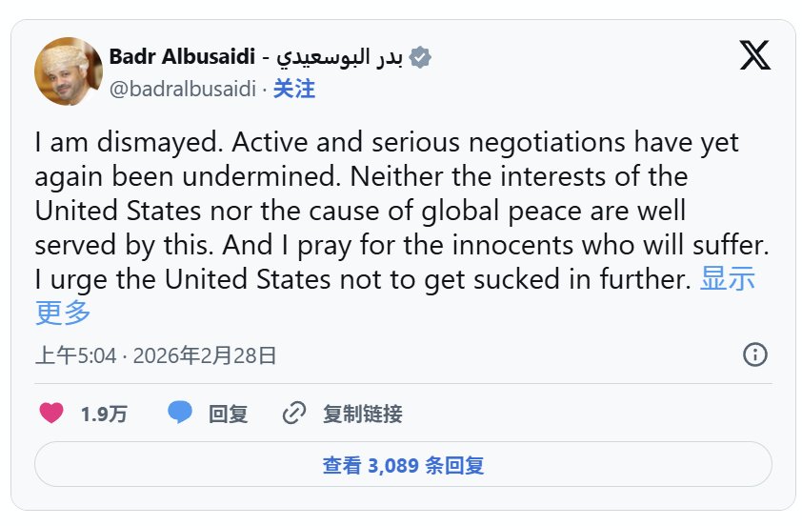Click the Arabic name بدر البوسعيدي
Viewport: 802px width, 526px height.
pyautogui.click(x=339, y=57)
